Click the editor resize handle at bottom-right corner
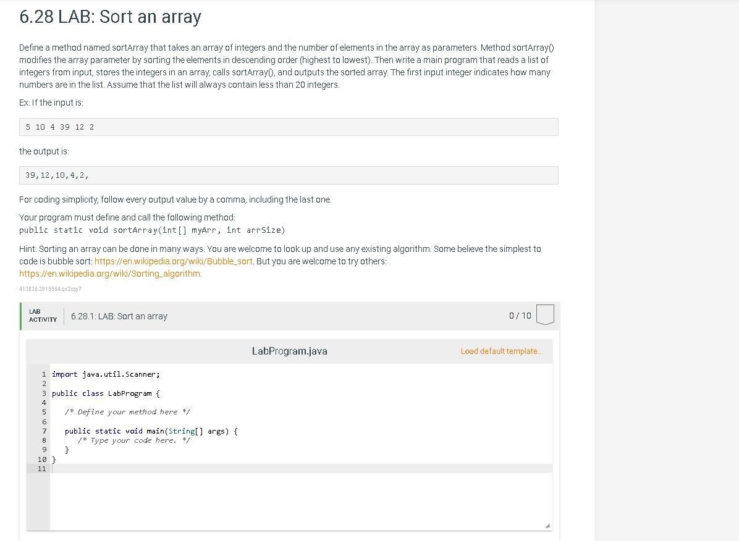Screen dimensions: 739x541 point(549,524)
